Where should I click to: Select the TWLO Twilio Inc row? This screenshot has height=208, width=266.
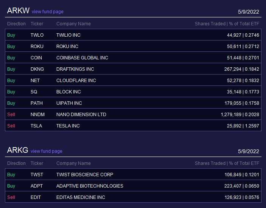click(x=133, y=35)
